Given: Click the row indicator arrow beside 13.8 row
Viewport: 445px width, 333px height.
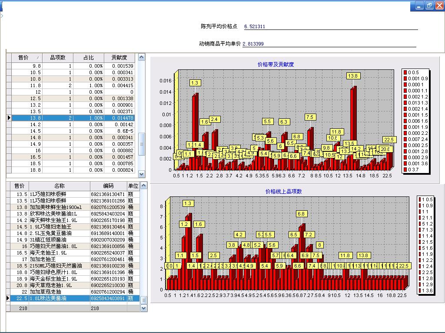Looking at the screenshot, I should (x=9, y=118).
